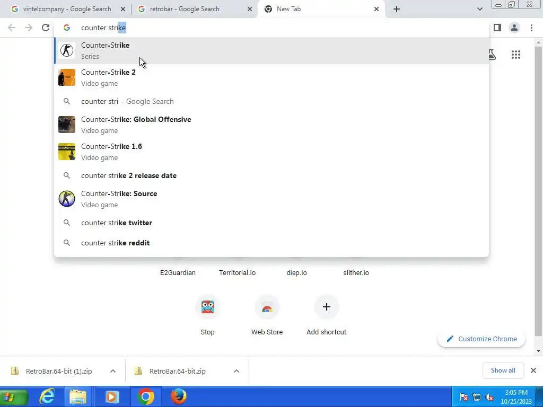This screenshot has width=543, height=407.
Task: Open a new tab with plus button
Action: pyautogui.click(x=397, y=9)
